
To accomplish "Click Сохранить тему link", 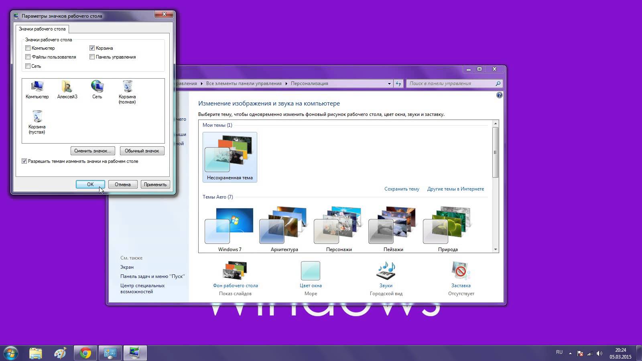I will [402, 189].
